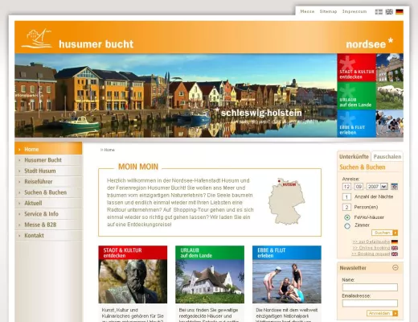Click the Person(en) number field
The image size is (418, 322).
pyautogui.click(x=346, y=207)
